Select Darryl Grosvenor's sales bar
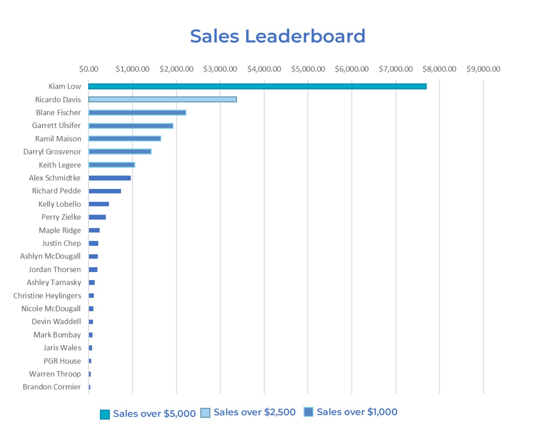 120,152
